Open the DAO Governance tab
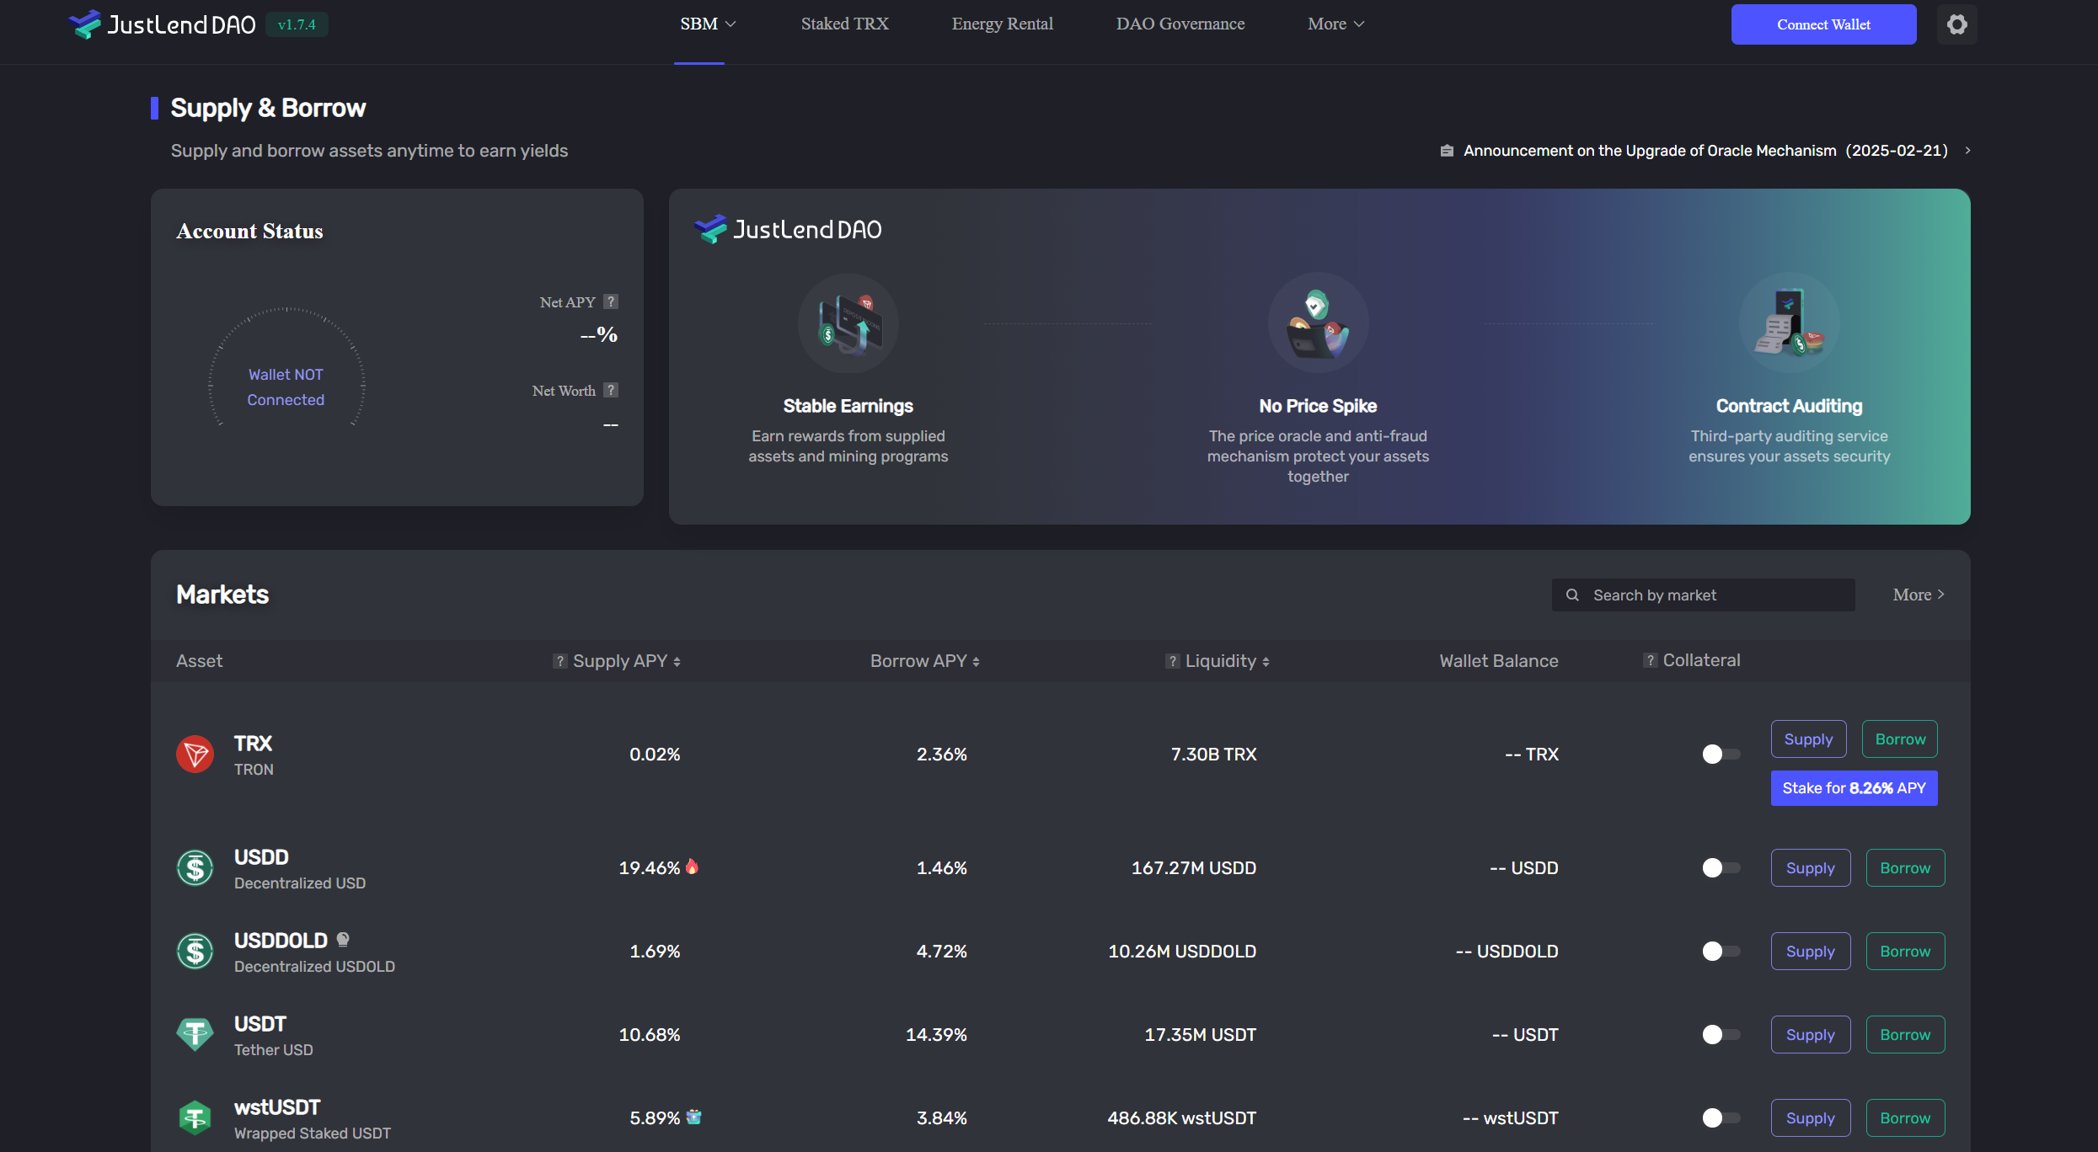The image size is (2098, 1152). 1180,24
